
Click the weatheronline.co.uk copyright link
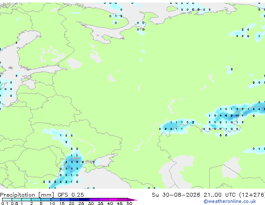coord(230,201)
